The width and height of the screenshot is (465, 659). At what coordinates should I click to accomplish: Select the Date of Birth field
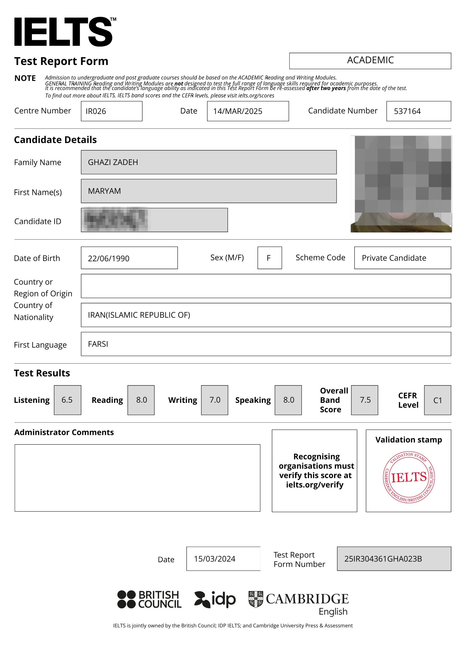[x=129, y=258]
